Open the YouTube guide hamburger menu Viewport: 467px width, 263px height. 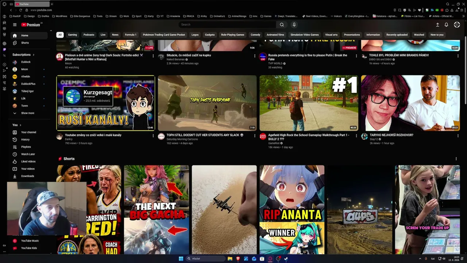coord(15,25)
